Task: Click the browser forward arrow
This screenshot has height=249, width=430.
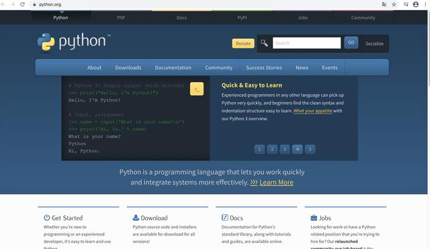Action: click(13, 5)
